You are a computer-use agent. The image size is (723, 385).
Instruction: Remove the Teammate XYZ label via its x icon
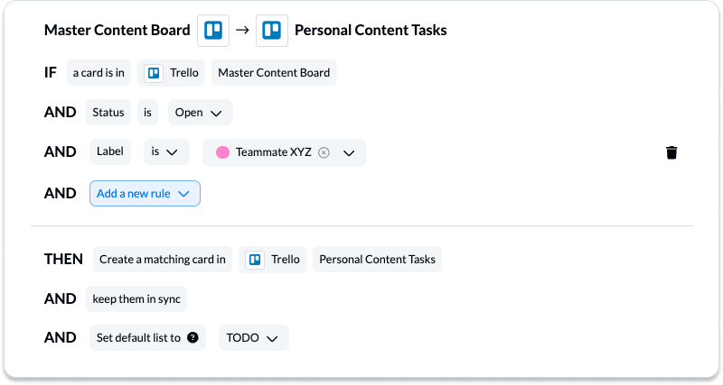(324, 152)
